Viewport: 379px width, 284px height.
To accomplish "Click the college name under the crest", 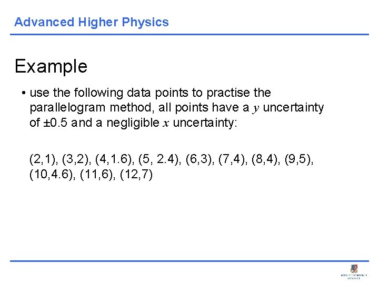I will click(353, 277).
